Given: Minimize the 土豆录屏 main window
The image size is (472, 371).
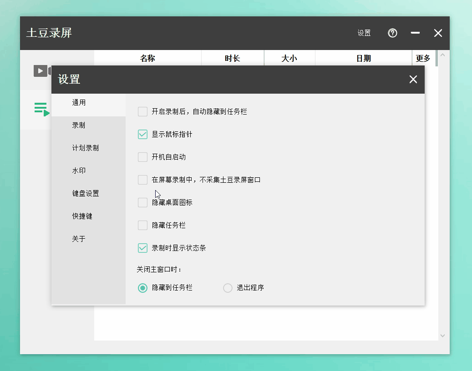Looking at the screenshot, I should [415, 33].
